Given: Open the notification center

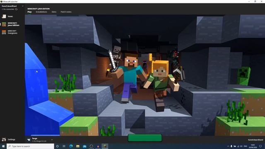Looking at the screenshot, I should pyautogui.click(x=260, y=146).
